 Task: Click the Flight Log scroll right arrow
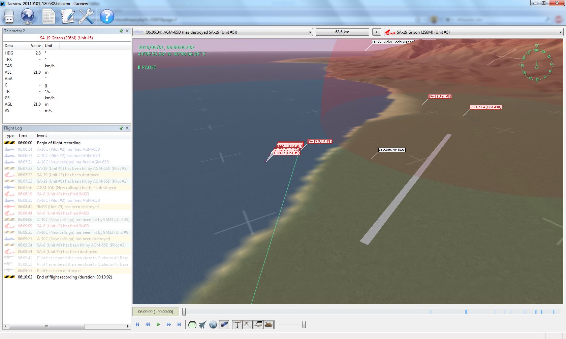128,326
